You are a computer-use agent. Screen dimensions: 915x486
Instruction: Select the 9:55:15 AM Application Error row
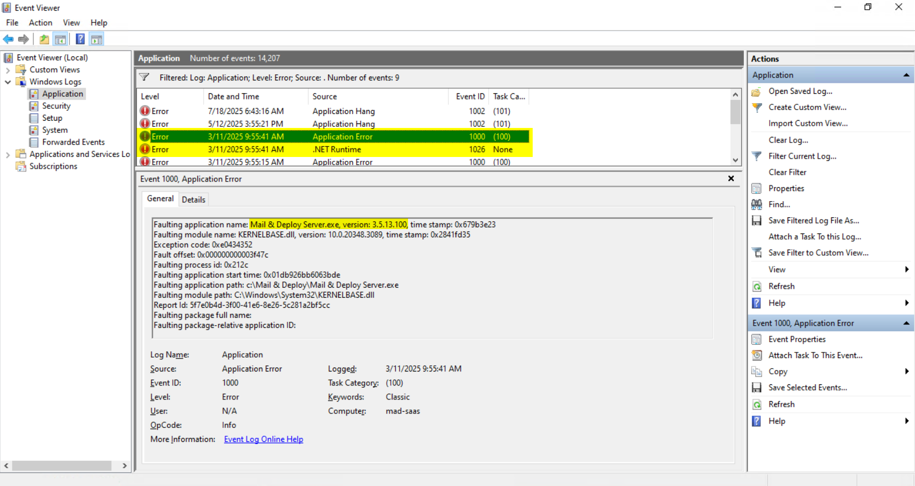pos(334,162)
